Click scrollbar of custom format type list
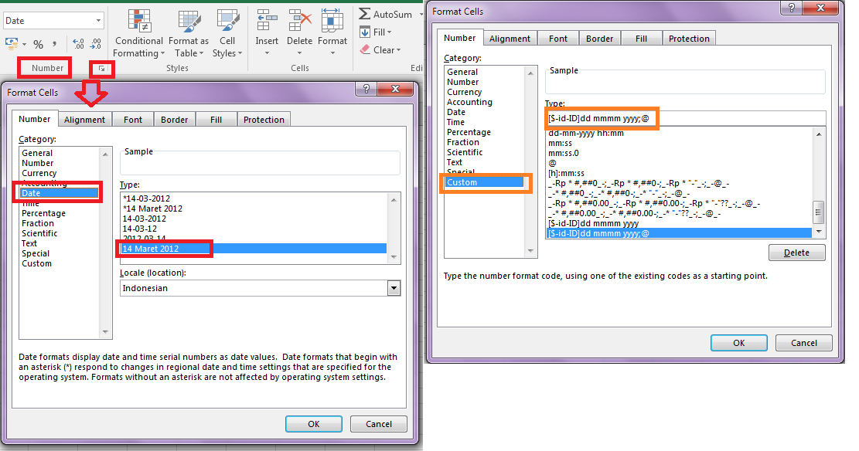 (x=819, y=183)
